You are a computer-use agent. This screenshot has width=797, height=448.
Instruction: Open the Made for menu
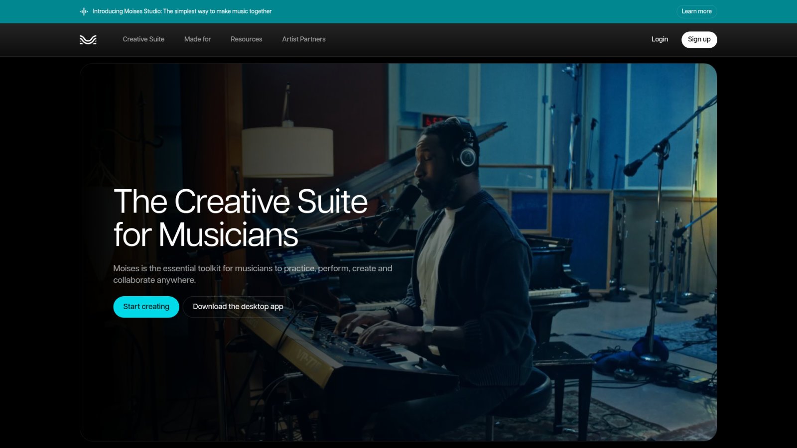click(197, 39)
